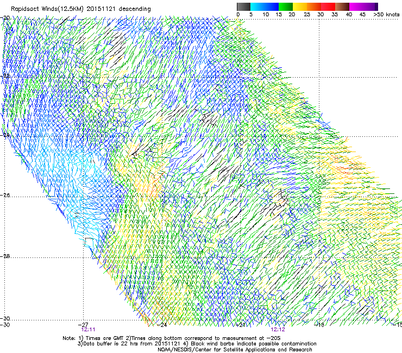Click the '-24' longitude axis label
Image resolution: width=402 pixels, height=353 pixels.
tap(161, 325)
